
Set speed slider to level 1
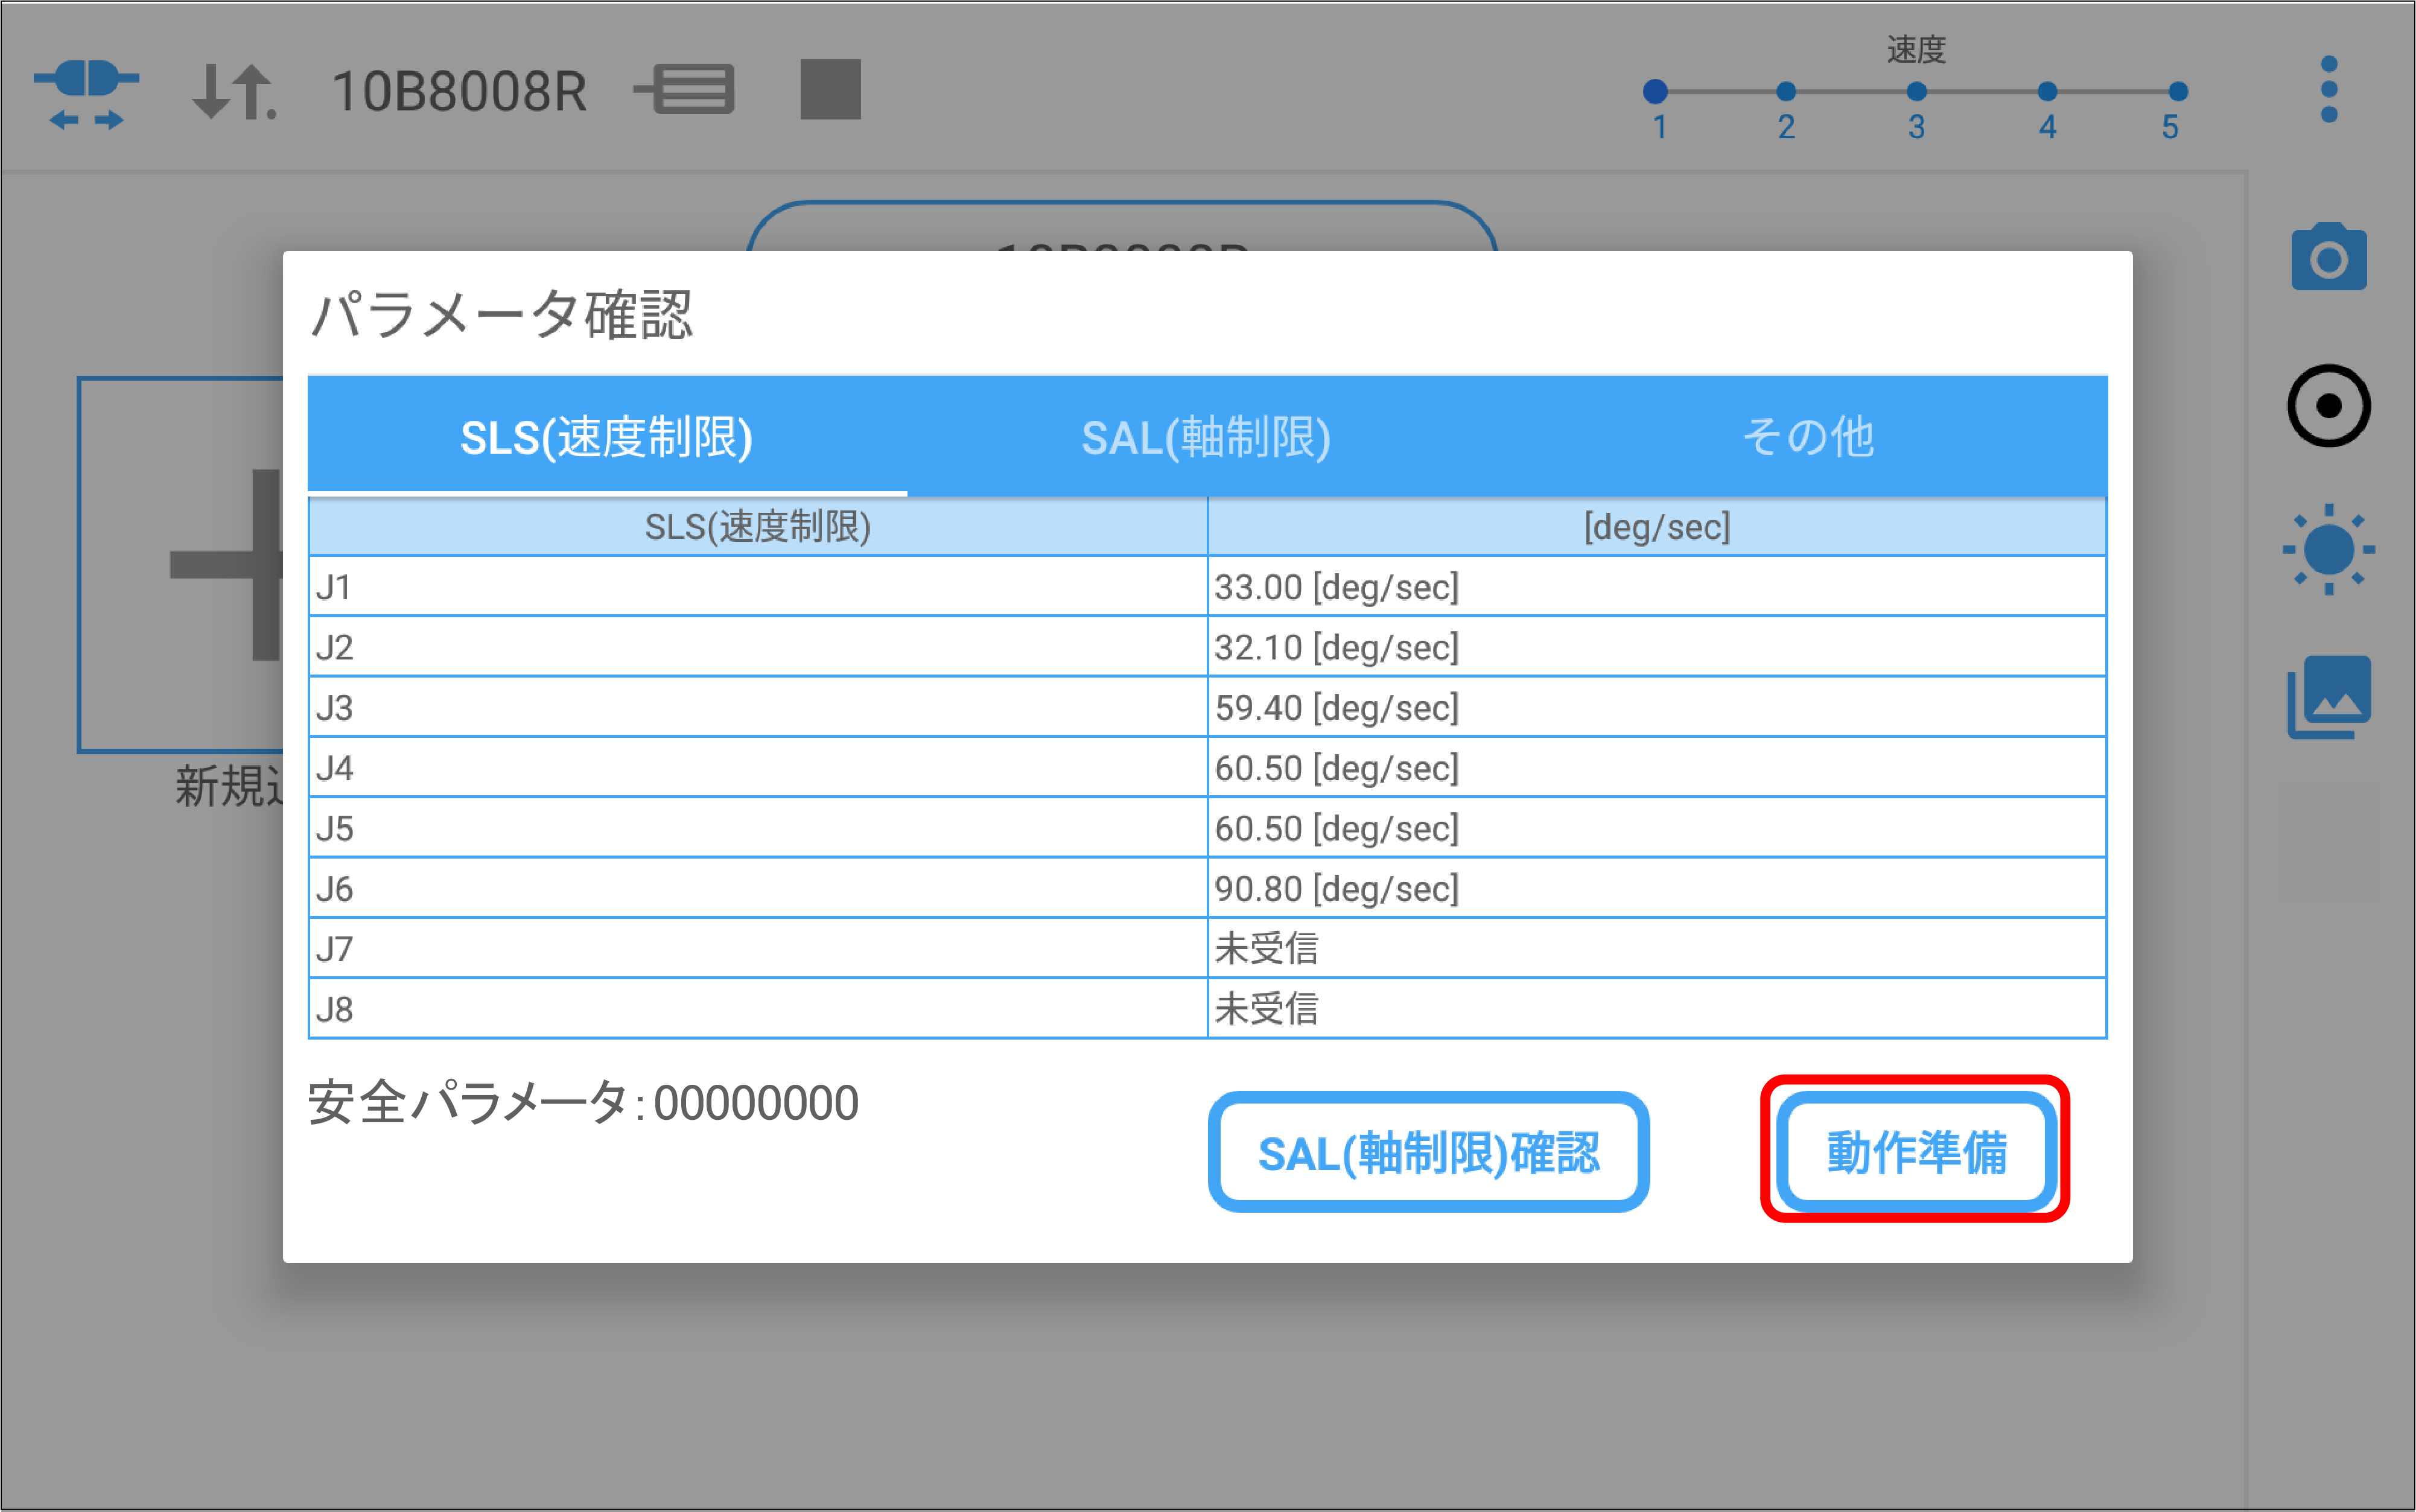point(1655,92)
